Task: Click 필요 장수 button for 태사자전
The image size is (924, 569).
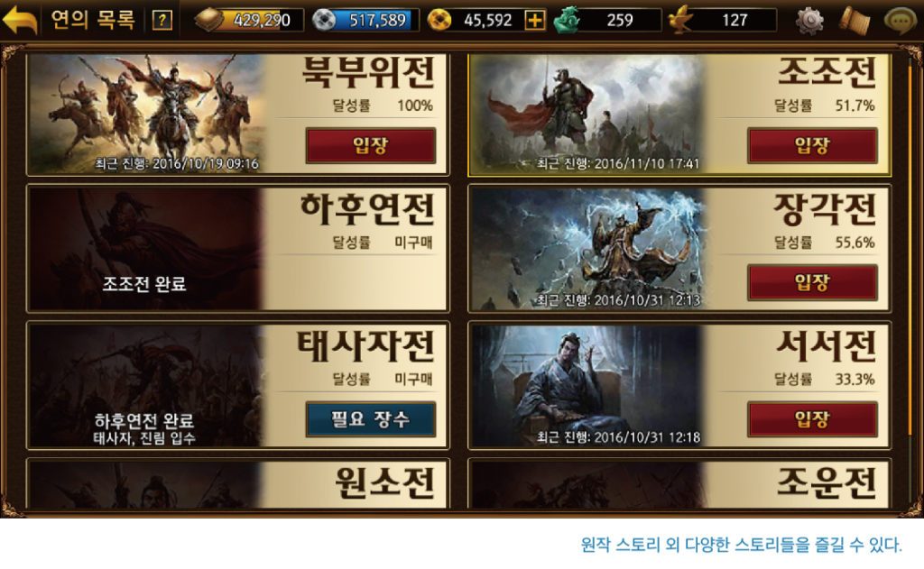Action: [371, 418]
